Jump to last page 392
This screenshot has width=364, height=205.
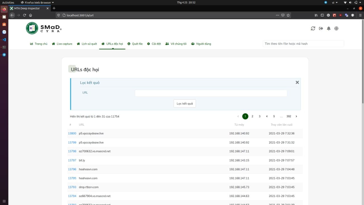click(289, 116)
